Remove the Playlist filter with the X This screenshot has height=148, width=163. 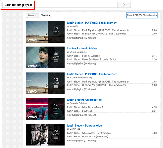coord(50,15)
